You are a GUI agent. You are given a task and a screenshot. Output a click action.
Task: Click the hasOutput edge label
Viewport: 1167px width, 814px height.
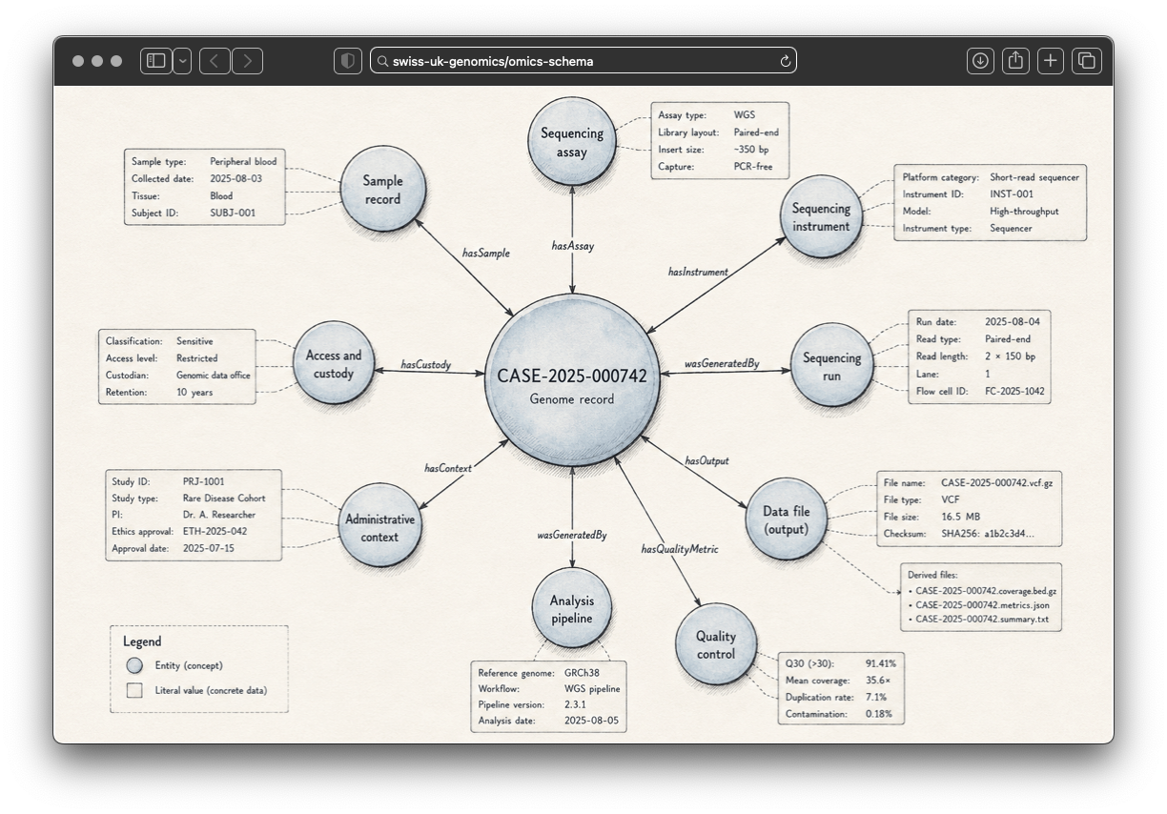(x=706, y=460)
